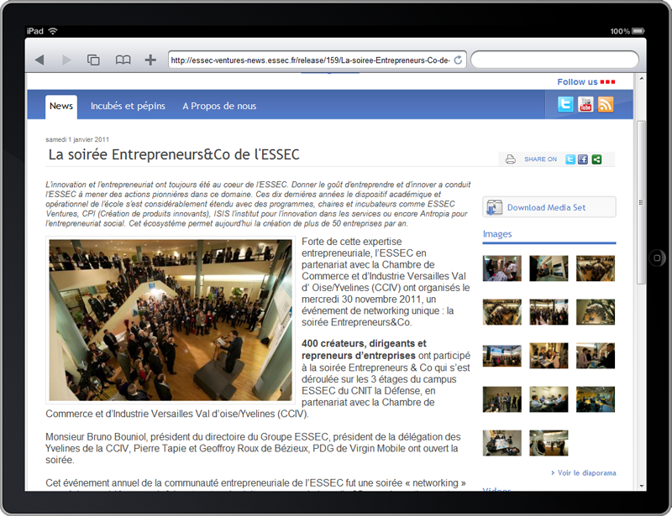Tap the iPad home button
This screenshot has width=672, height=516.
coord(657,258)
